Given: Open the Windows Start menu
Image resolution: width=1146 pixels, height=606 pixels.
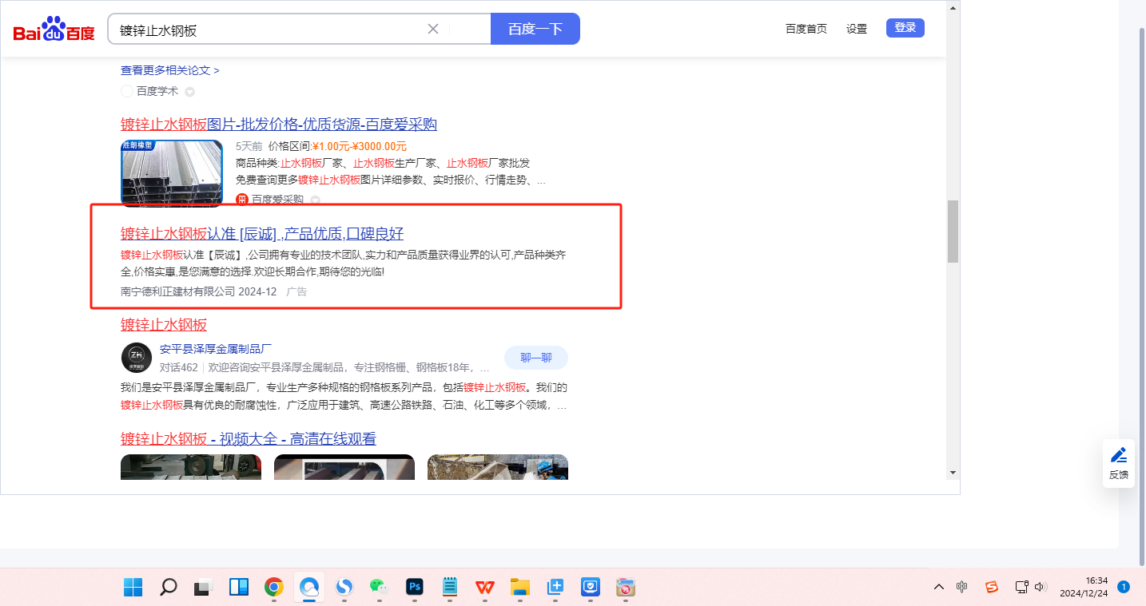Looking at the screenshot, I should coord(133,588).
